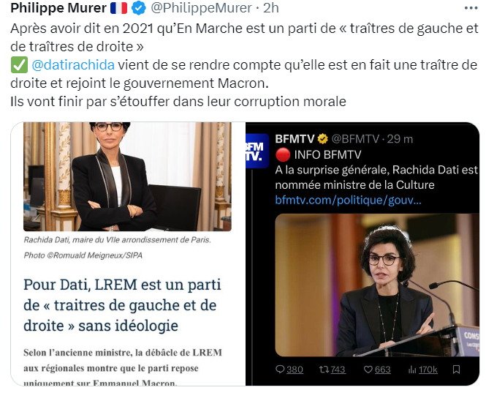Click the Philippe Murer display name
The height and width of the screenshot is (393, 486).
(58, 8)
